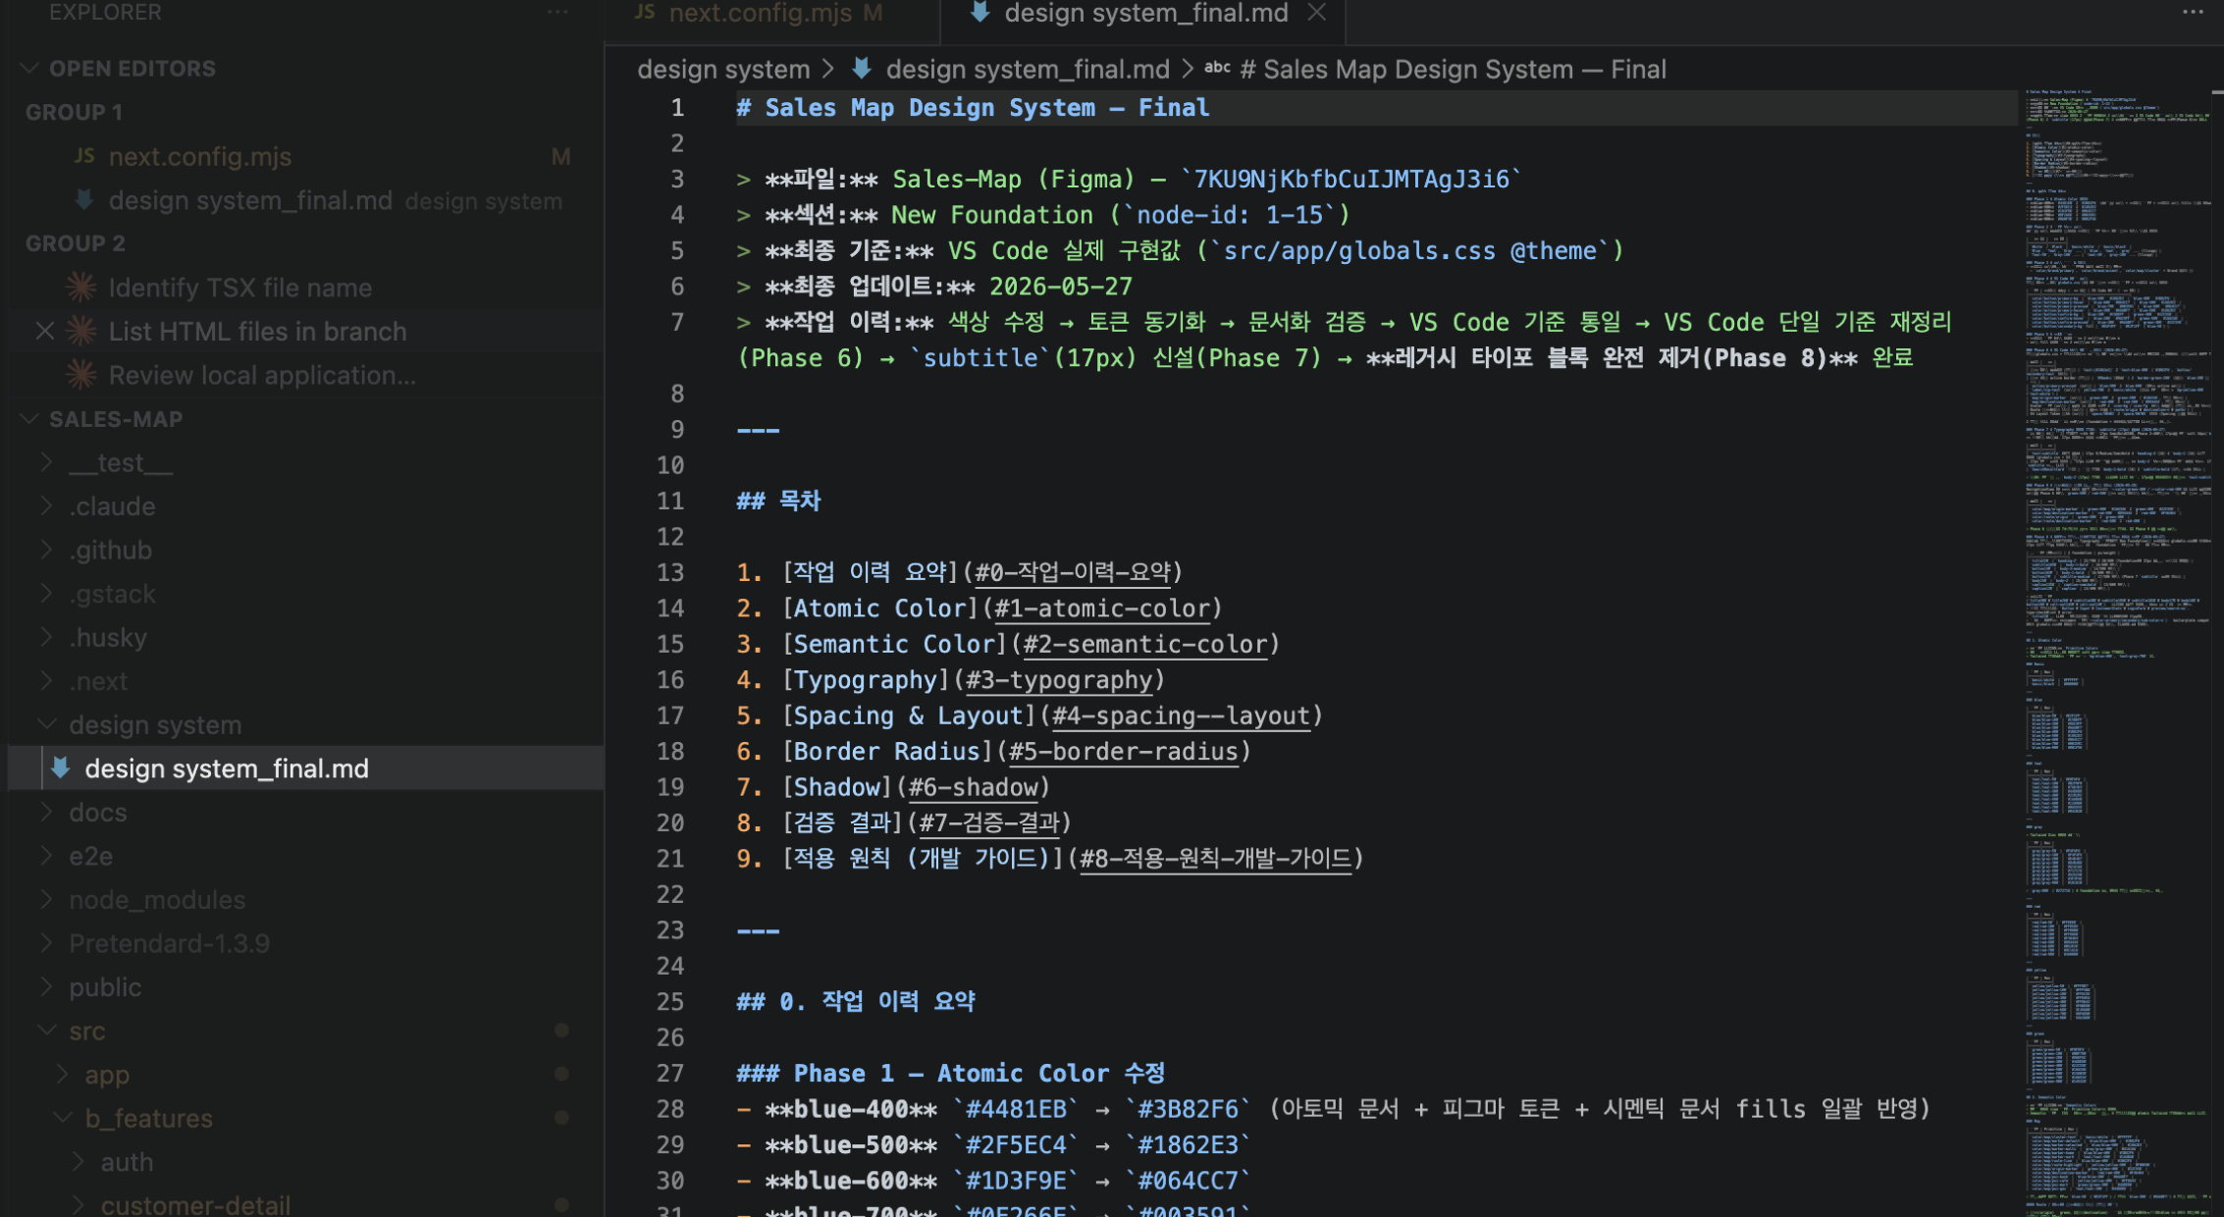Click the GROUP 2 header in Open Editors

pyautogui.click(x=75, y=243)
